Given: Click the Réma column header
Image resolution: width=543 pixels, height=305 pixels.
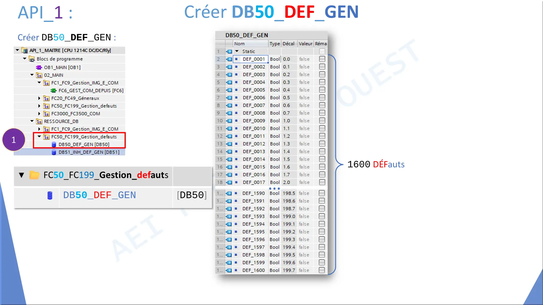Looking at the screenshot, I should [321, 44].
